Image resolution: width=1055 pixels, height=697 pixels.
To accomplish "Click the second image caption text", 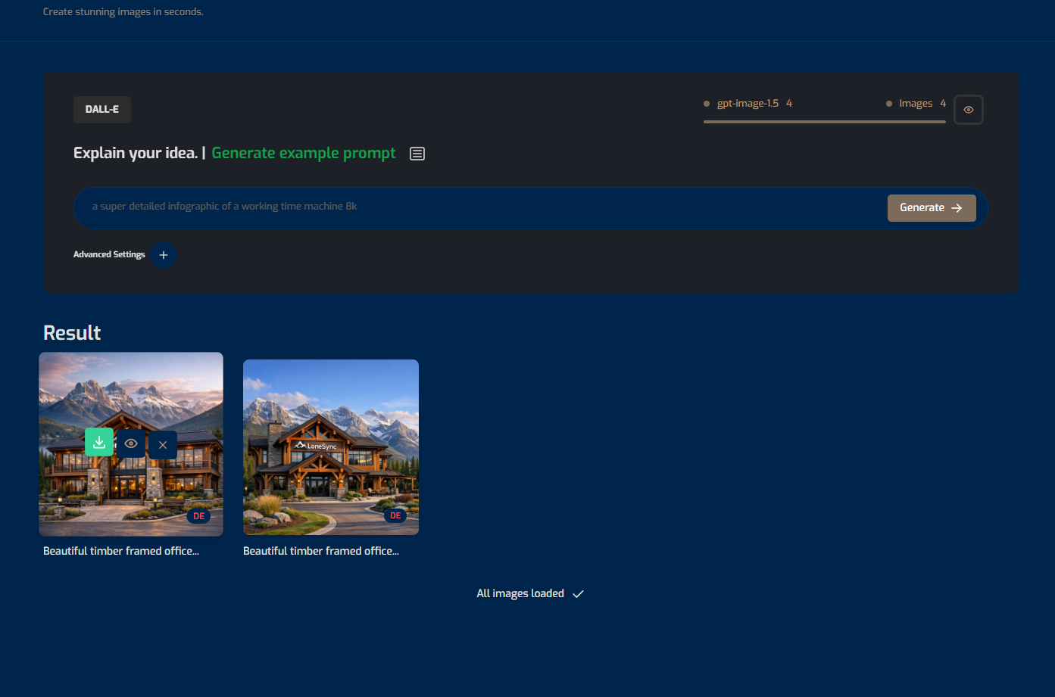I will (321, 551).
